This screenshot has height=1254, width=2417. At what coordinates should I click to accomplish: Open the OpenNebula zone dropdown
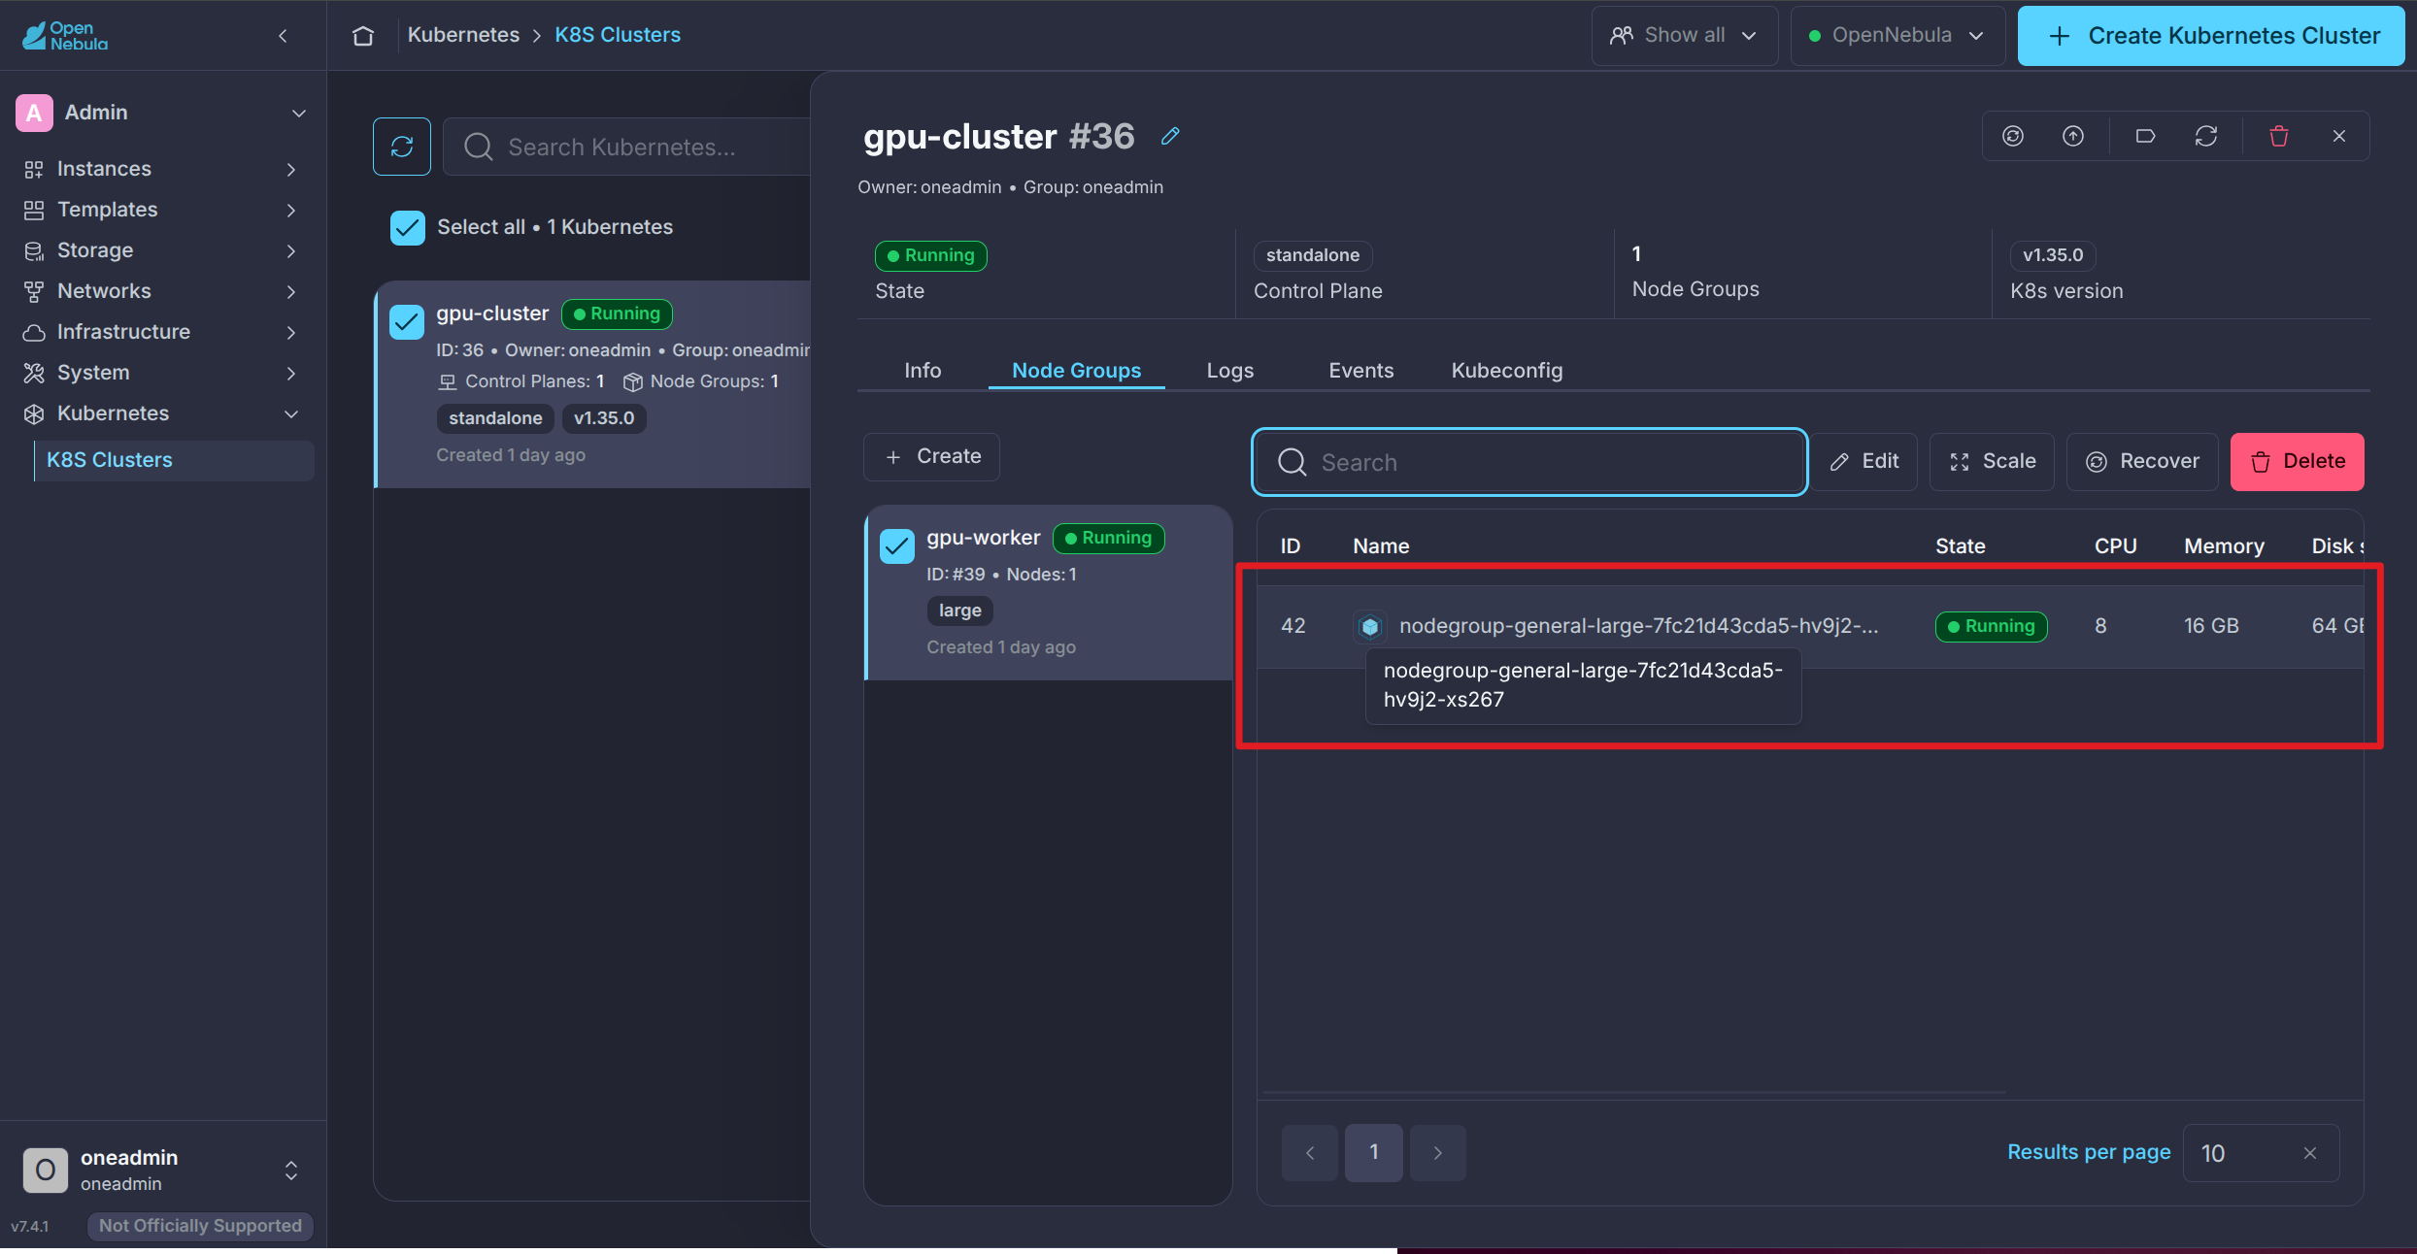point(1897,36)
